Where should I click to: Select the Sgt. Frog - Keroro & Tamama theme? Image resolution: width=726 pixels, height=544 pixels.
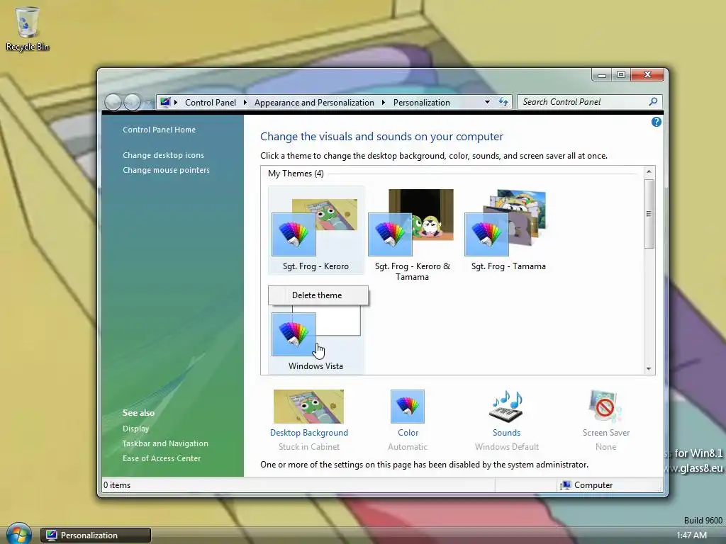coord(412,234)
